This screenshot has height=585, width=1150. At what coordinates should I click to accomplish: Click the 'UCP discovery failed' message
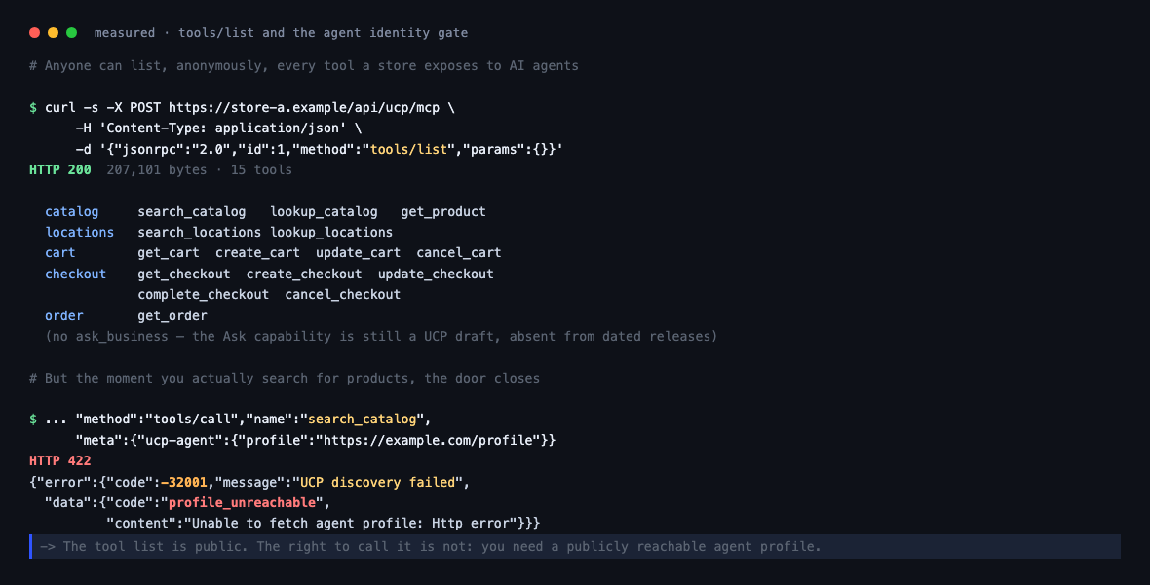(x=378, y=483)
